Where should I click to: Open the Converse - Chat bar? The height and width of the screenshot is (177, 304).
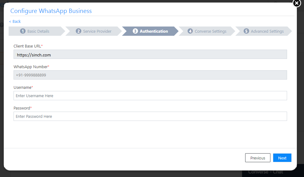pyautogui.click(x=265, y=172)
